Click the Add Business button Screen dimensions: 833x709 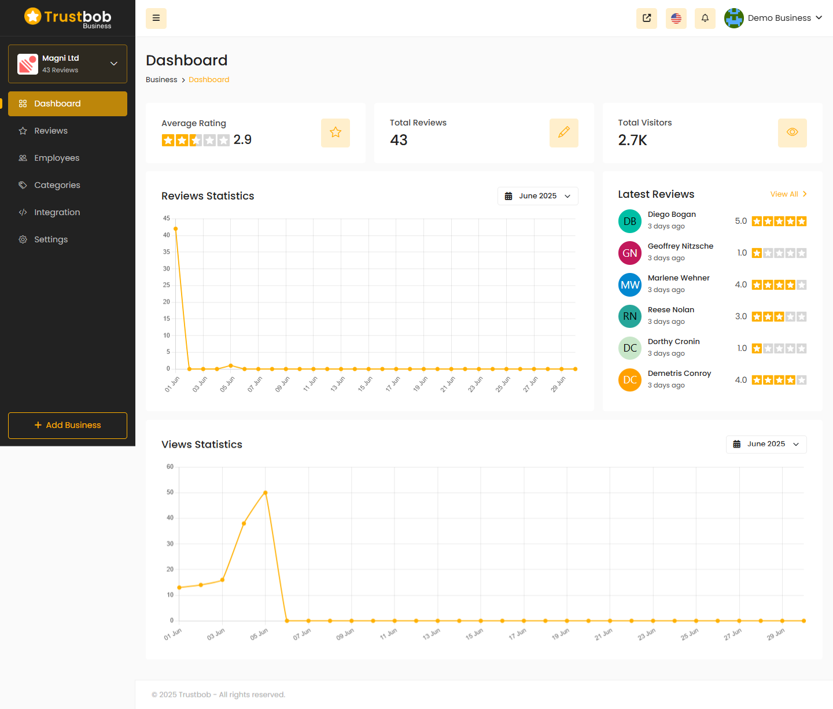click(68, 425)
